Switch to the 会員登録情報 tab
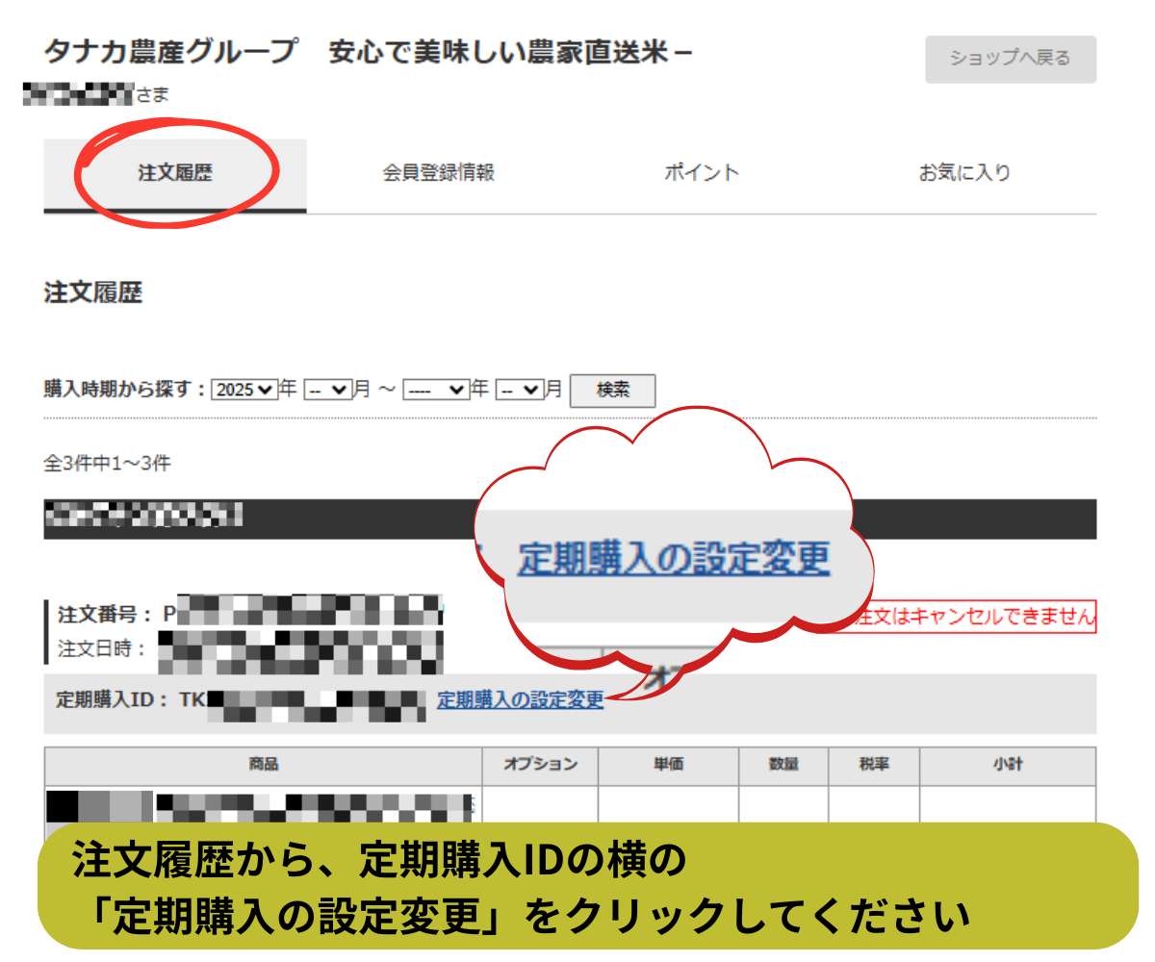Image resolution: width=1155 pixels, height=962 pixels. [x=438, y=174]
